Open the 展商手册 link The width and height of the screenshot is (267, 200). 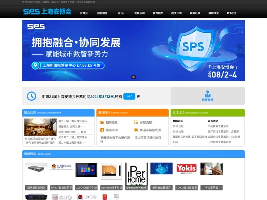112,130
